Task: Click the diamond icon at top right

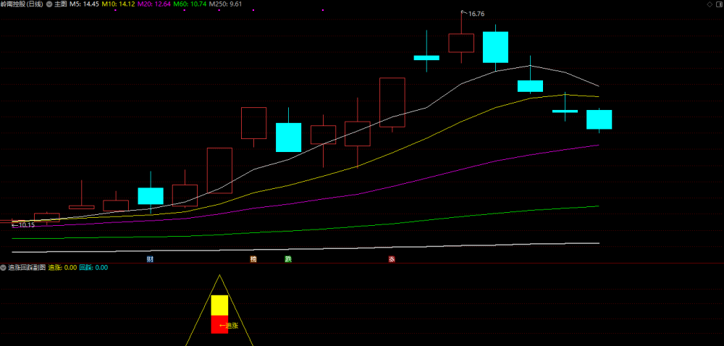Action: [710, 4]
